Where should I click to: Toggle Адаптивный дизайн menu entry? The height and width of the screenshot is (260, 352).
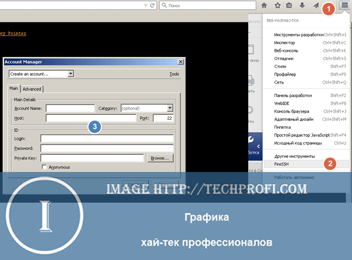[x=306, y=119]
